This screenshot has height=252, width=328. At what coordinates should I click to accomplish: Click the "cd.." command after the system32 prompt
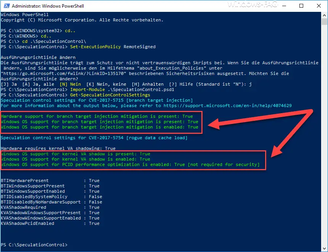pyautogui.click(x=70, y=31)
